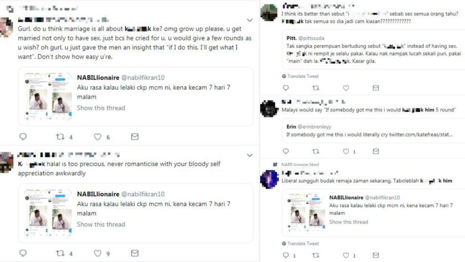
Task: Toggle like on the "Malays would say" tweet
Action: tap(345, 151)
